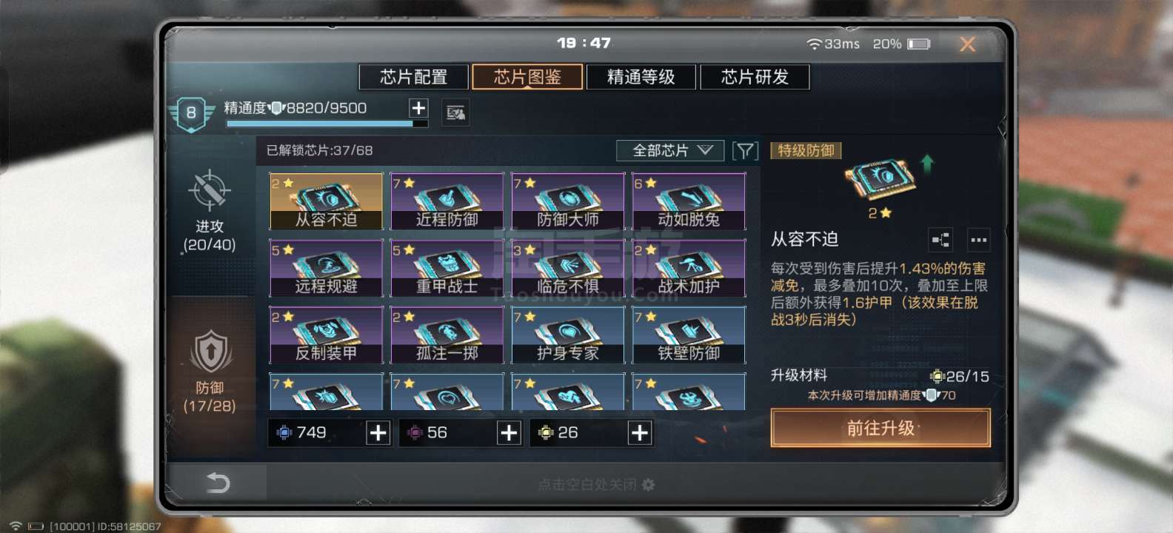The image size is (1173, 533).
Task: Switch to the 精通等级 tab
Action: coord(641,77)
